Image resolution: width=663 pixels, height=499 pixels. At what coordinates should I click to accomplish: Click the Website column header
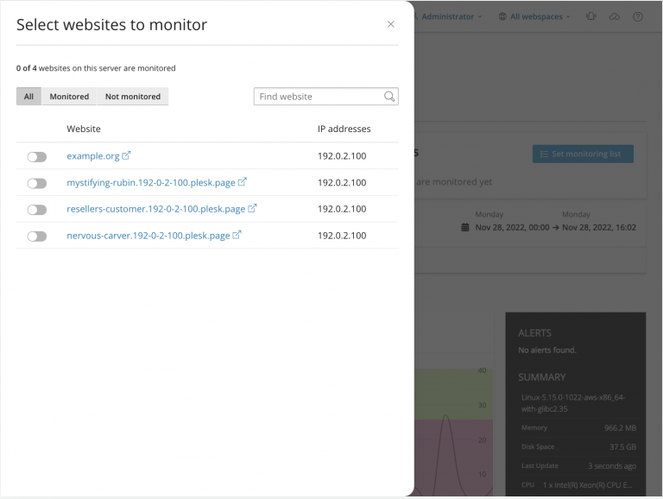[x=84, y=129]
